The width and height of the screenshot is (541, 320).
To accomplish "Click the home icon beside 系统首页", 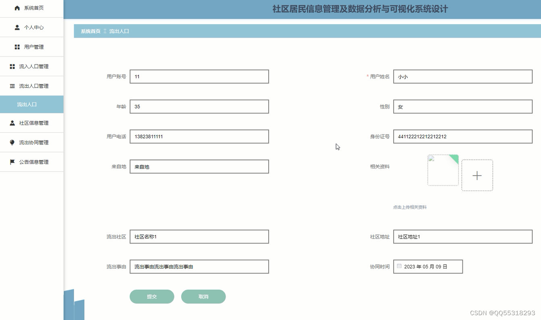I will [x=17, y=8].
